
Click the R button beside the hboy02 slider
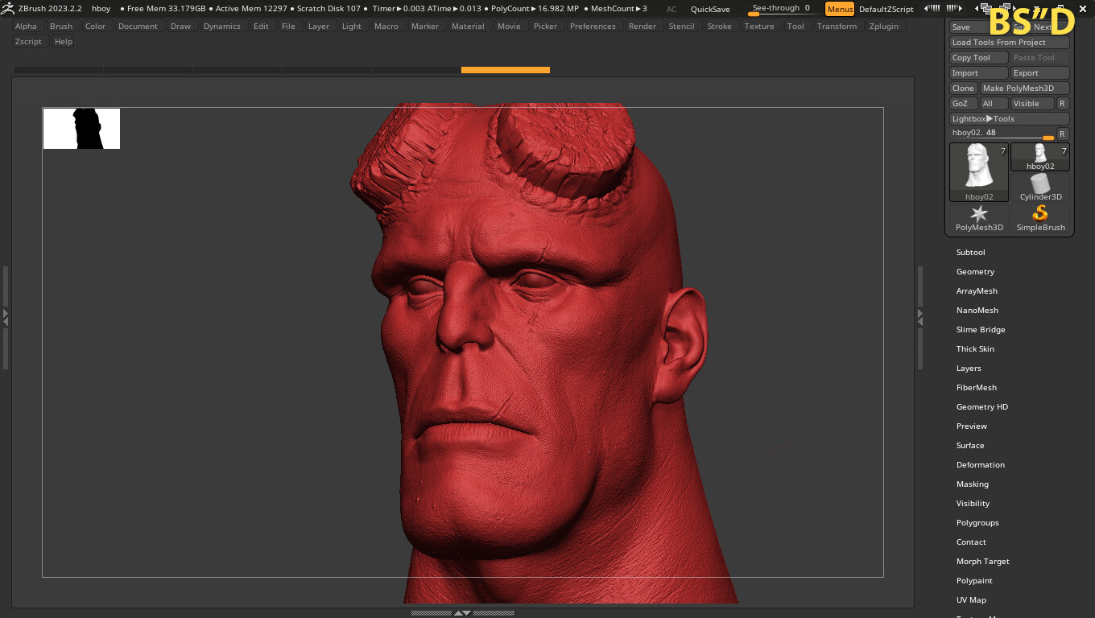tap(1063, 134)
